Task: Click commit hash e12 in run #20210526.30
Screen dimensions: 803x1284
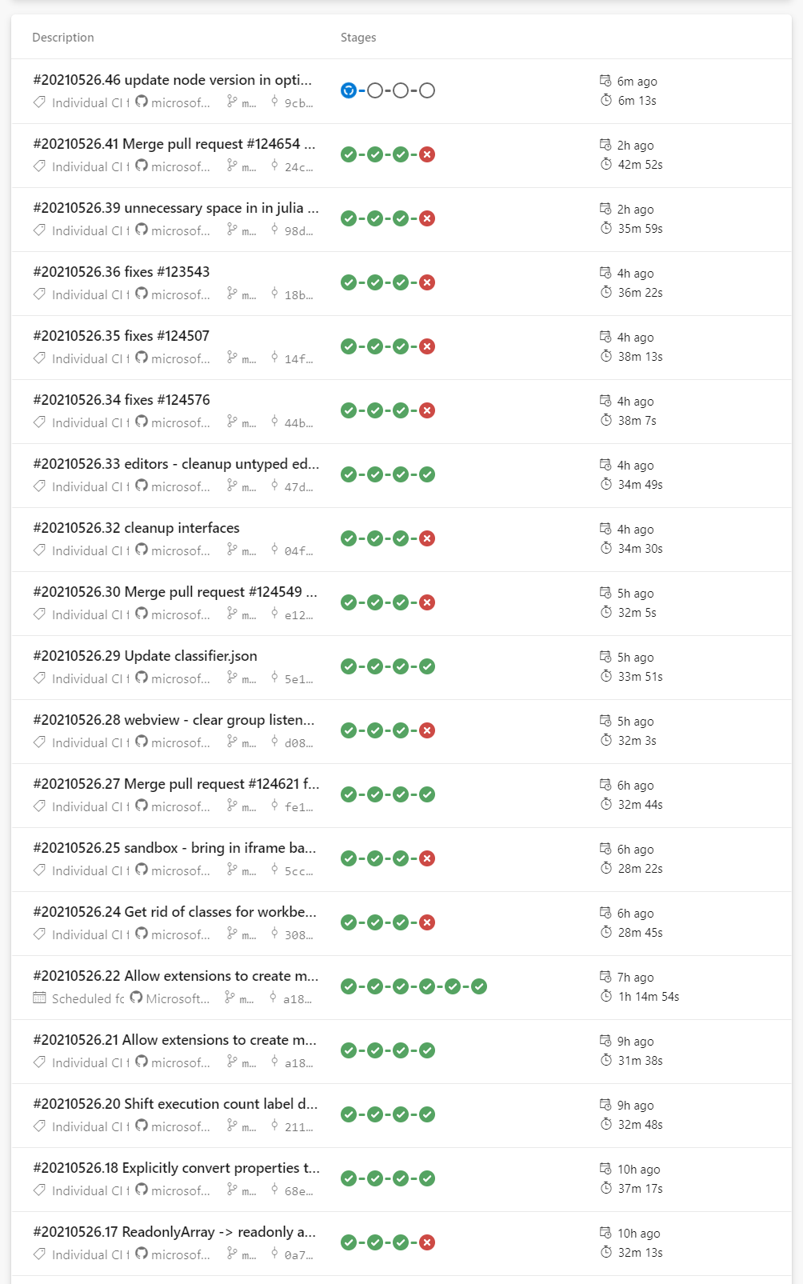Action: [x=298, y=615]
